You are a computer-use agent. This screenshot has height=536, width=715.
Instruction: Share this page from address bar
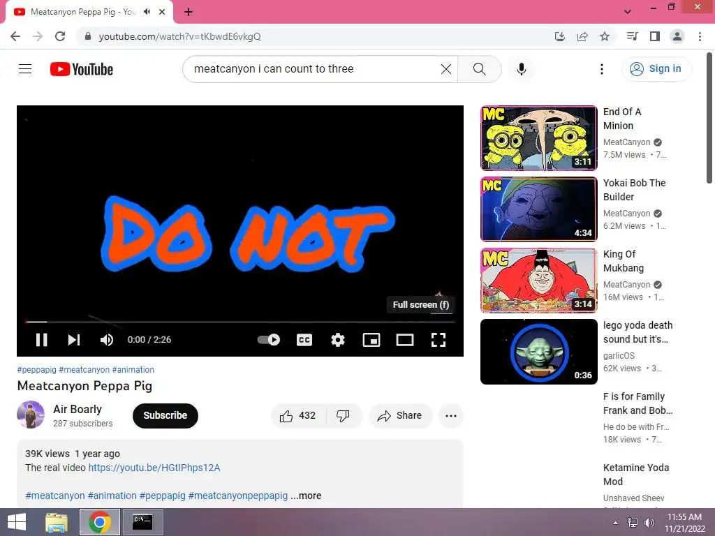point(582,36)
